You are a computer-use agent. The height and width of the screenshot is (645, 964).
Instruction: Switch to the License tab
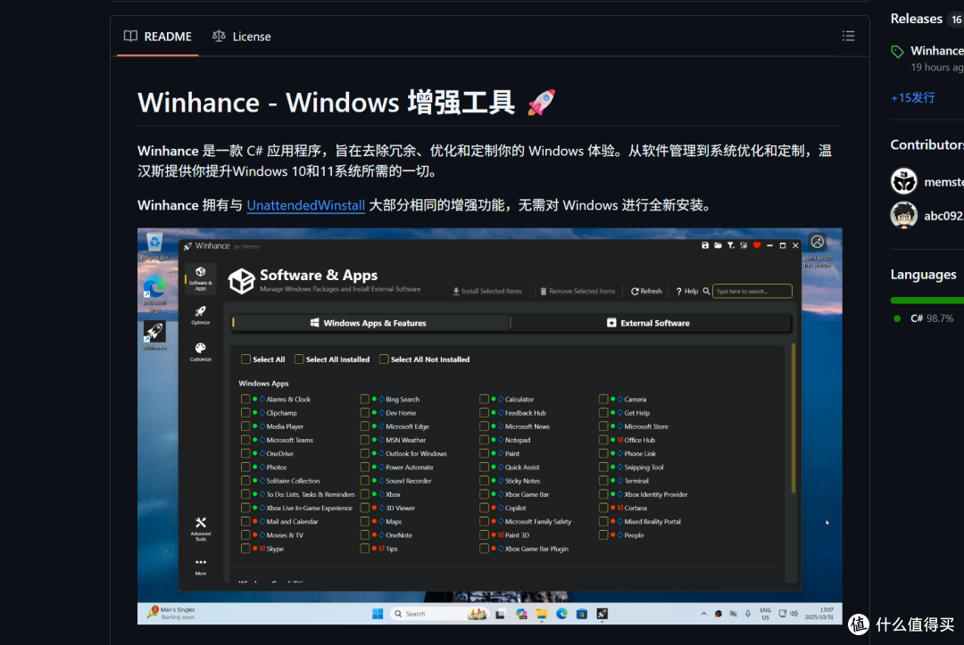coord(241,37)
